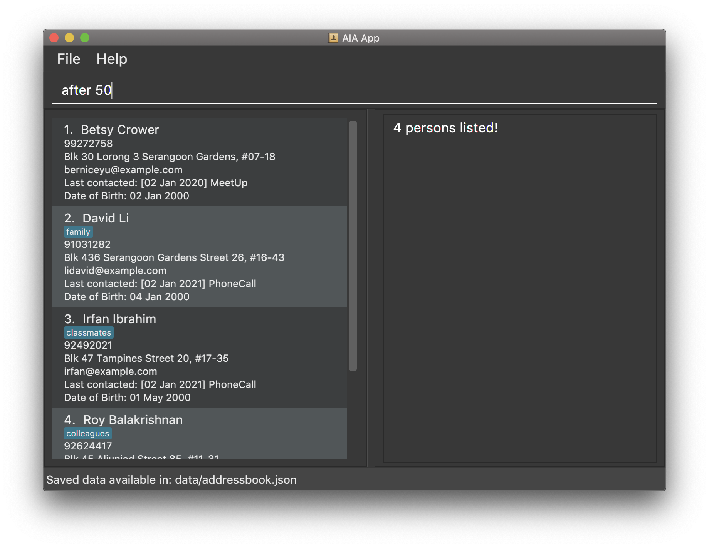The height and width of the screenshot is (548, 709).
Task: Click the command input field containing 'after 50'
Action: [x=354, y=90]
